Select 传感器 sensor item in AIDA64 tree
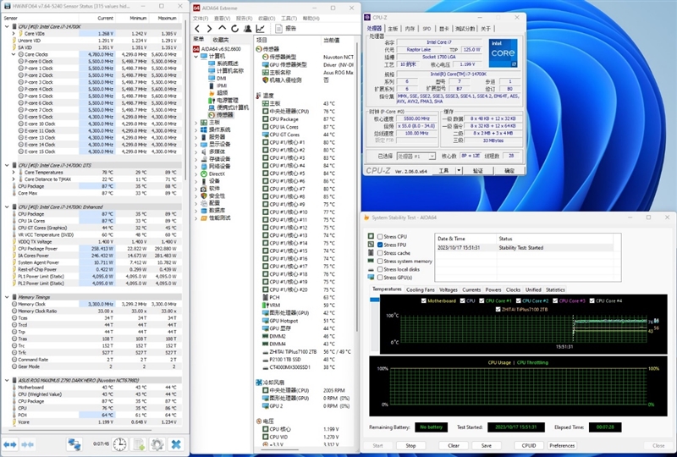This screenshot has width=677, height=457. [x=224, y=115]
